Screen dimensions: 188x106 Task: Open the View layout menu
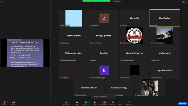click(x=184, y=2)
